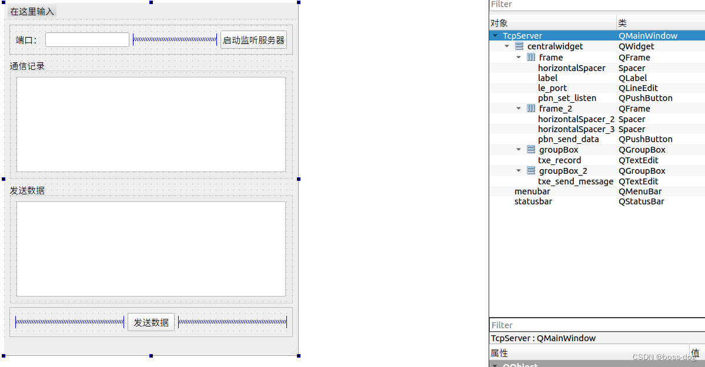Image resolution: width=705 pixels, height=367 pixels.
Task: Select txe_record in object tree
Action: click(x=559, y=160)
